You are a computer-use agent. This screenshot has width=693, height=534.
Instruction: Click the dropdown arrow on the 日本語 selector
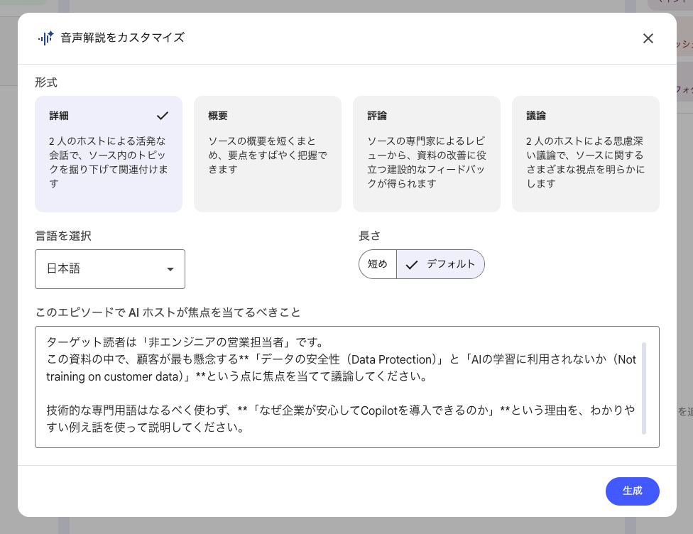(170, 269)
